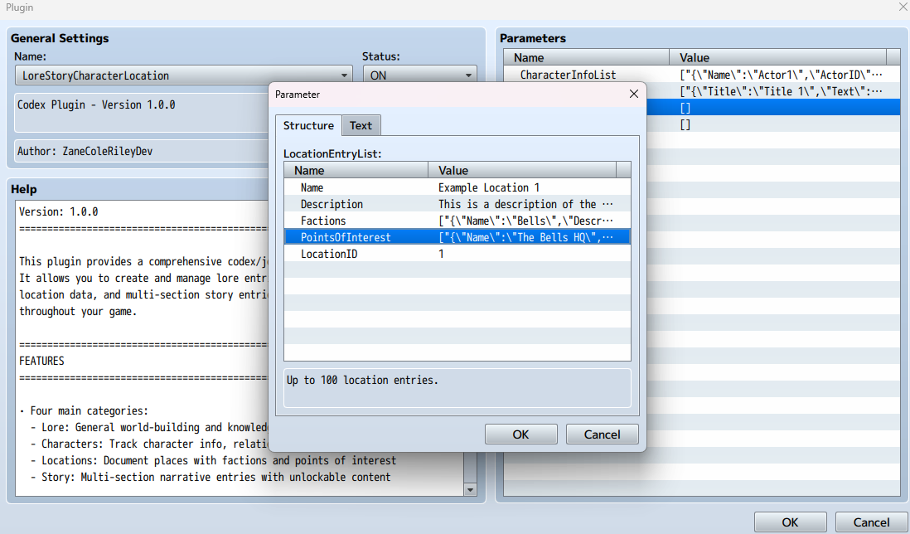
Task: Click the CharacterInfoList value cell
Action: pos(782,75)
